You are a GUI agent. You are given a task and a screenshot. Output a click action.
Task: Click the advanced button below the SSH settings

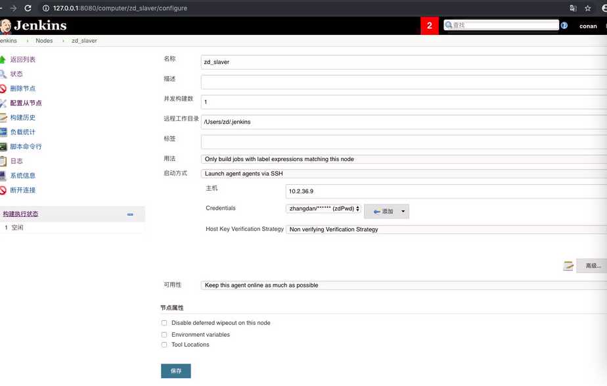pos(593,266)
